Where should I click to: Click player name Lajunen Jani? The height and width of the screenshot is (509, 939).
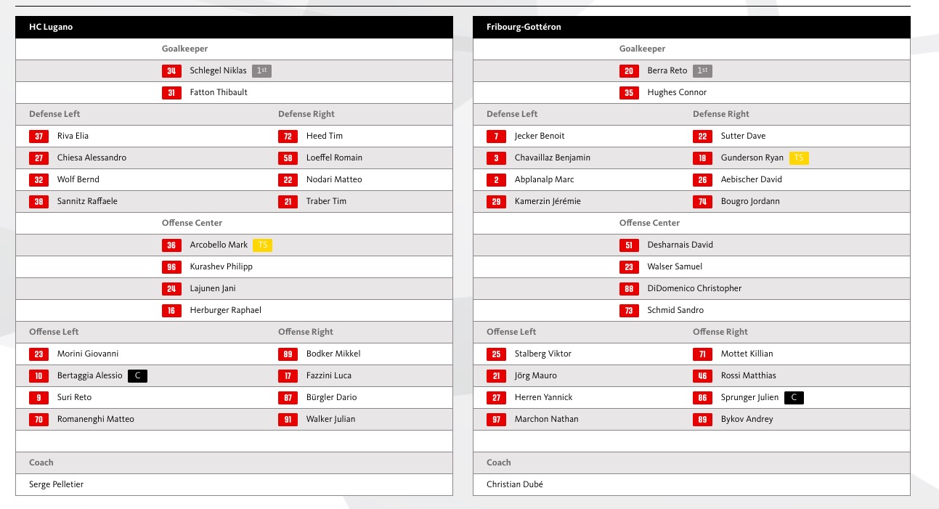click(213, 288)
